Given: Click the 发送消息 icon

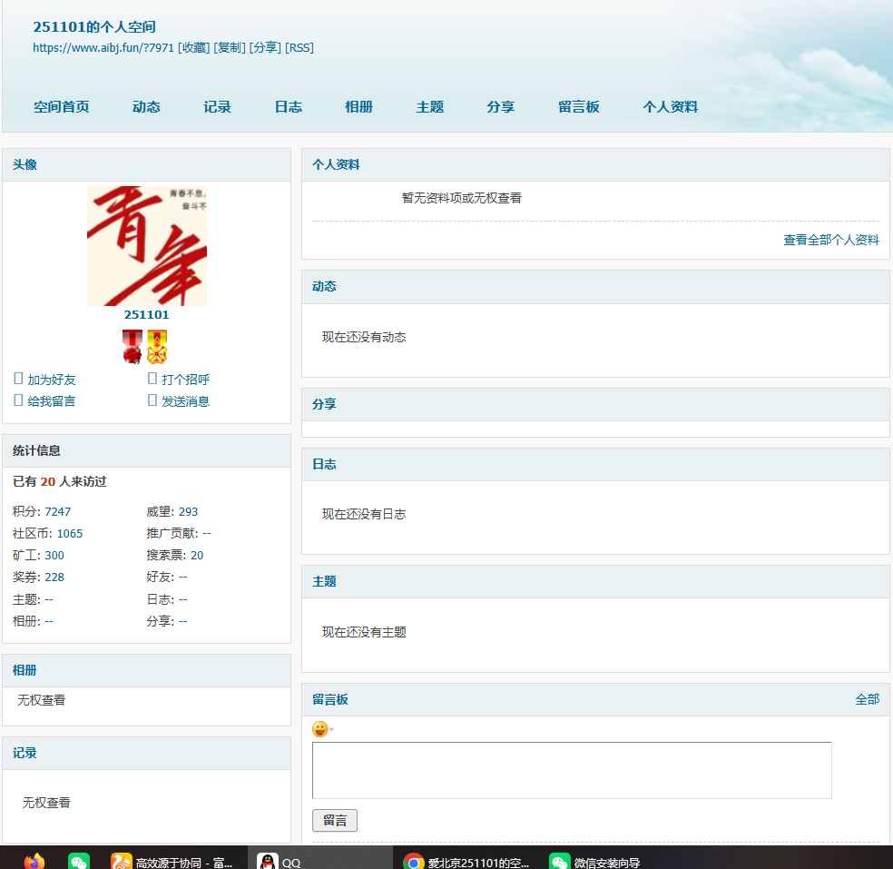Looking at the screenshot, I should tap(152, 400).
